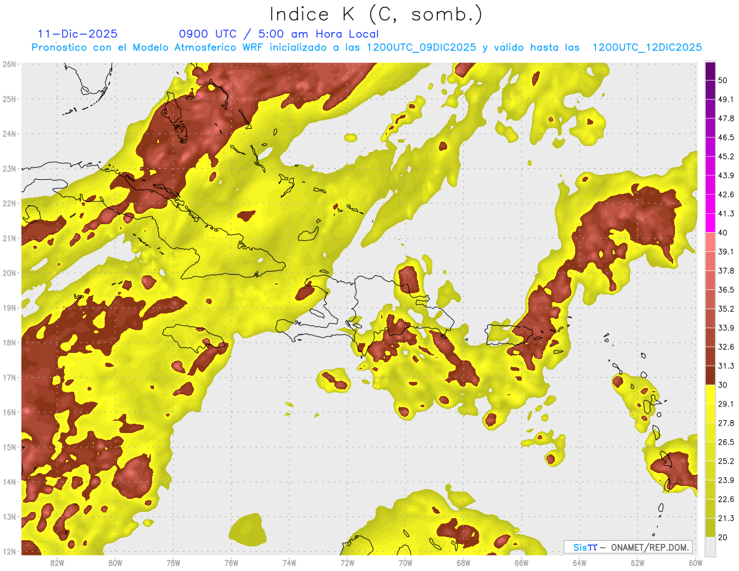Image resolution: width=739 pixels, height=571 pixels.
Task: Click the "37.8" colorbar label
Action: click(726, 270)
